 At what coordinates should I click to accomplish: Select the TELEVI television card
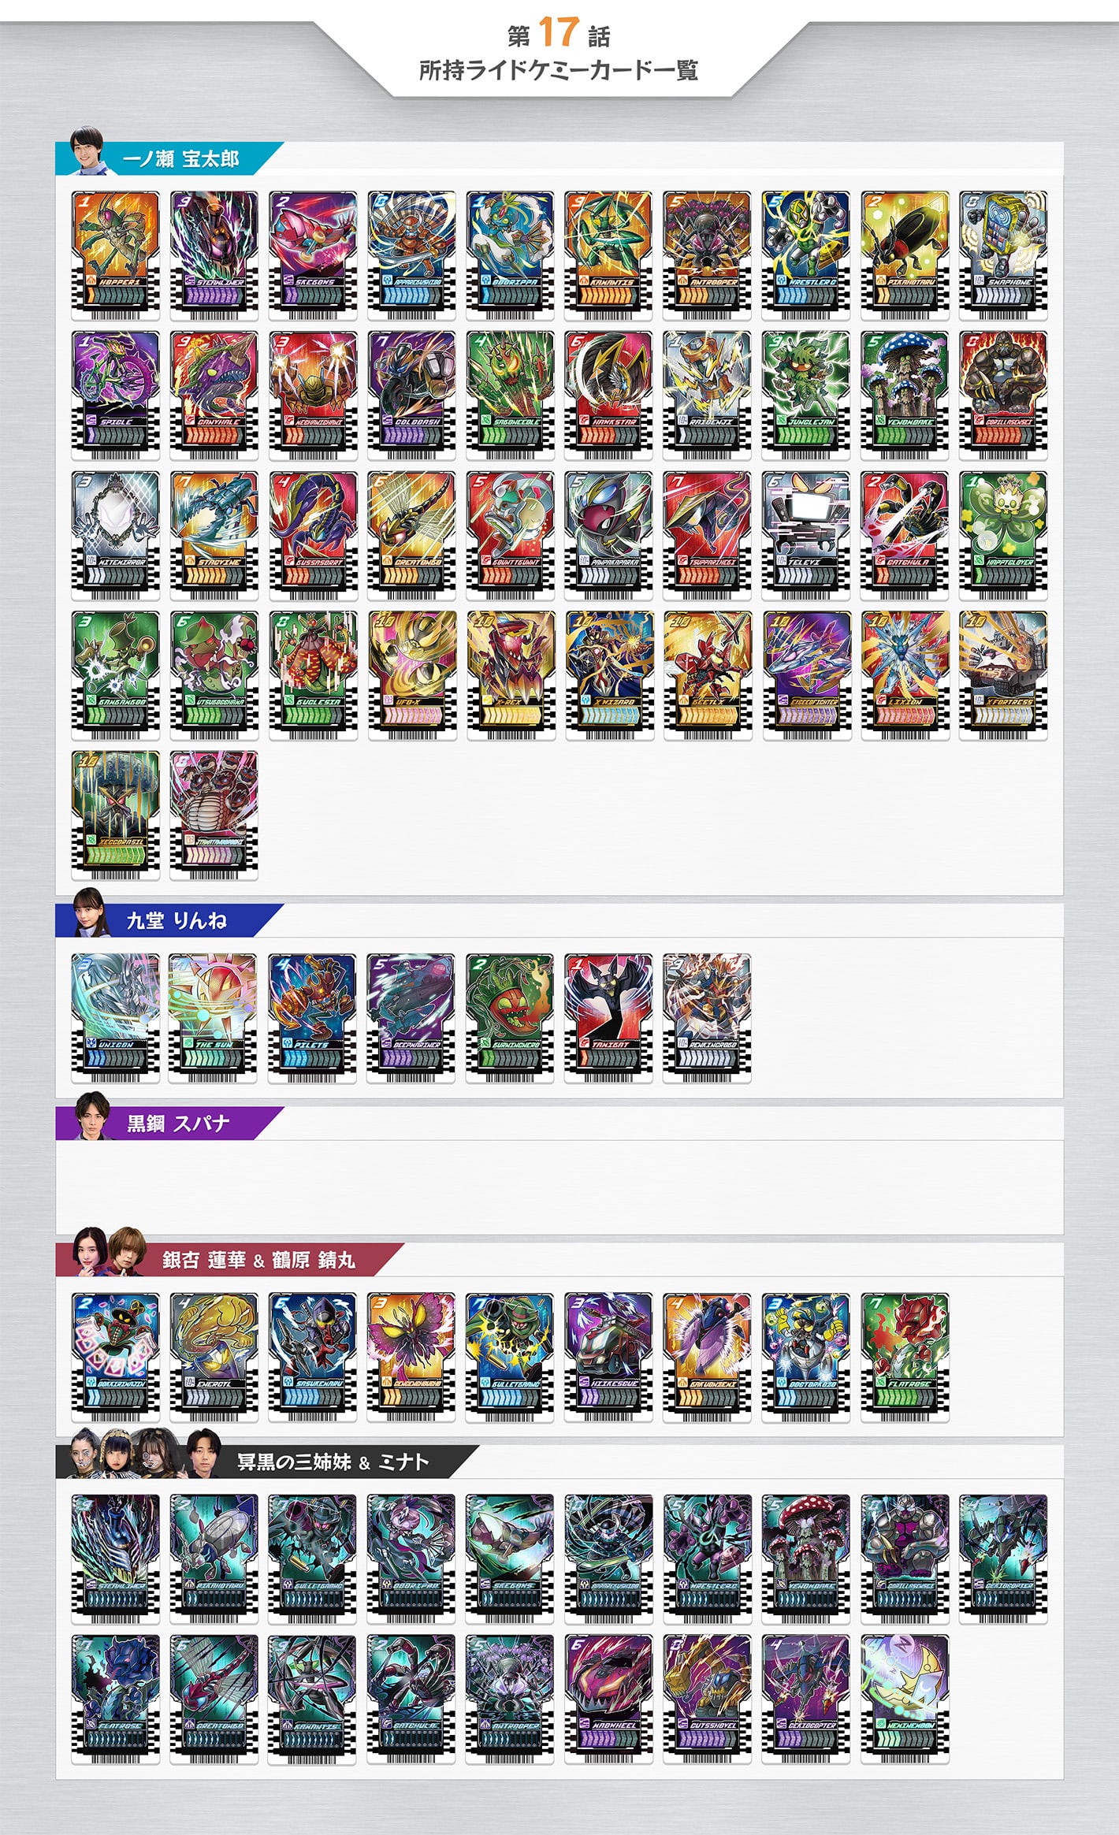pyautogui.click(x=806, y=536)
